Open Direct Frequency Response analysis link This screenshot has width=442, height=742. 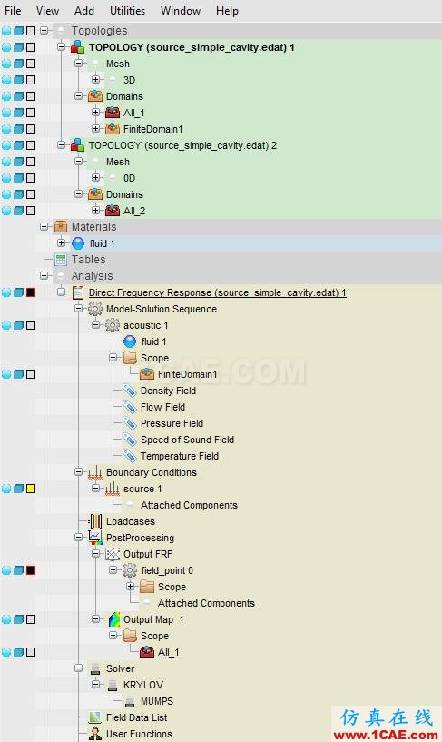click(x=218, y=292)
